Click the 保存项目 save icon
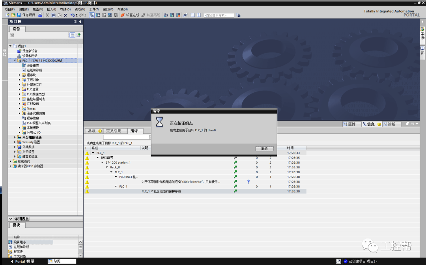This screenshot has height=265, width=426. tap(19, 15)
